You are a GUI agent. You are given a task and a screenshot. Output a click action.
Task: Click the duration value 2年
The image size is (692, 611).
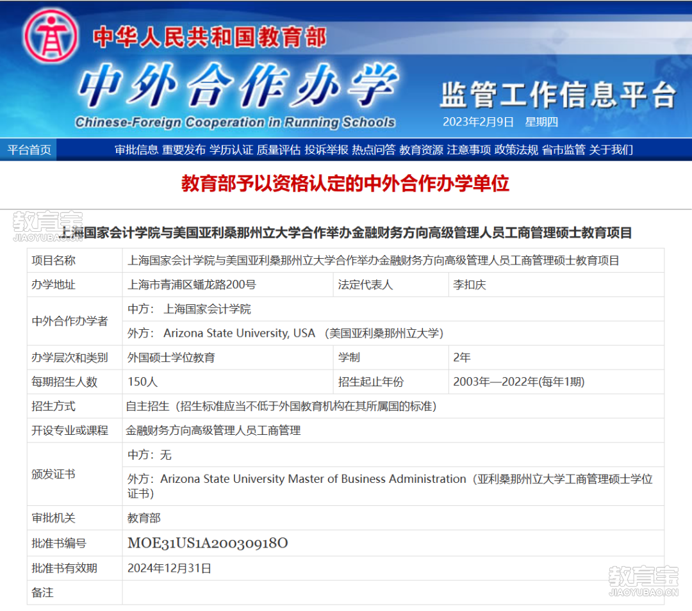coord(462,357)
